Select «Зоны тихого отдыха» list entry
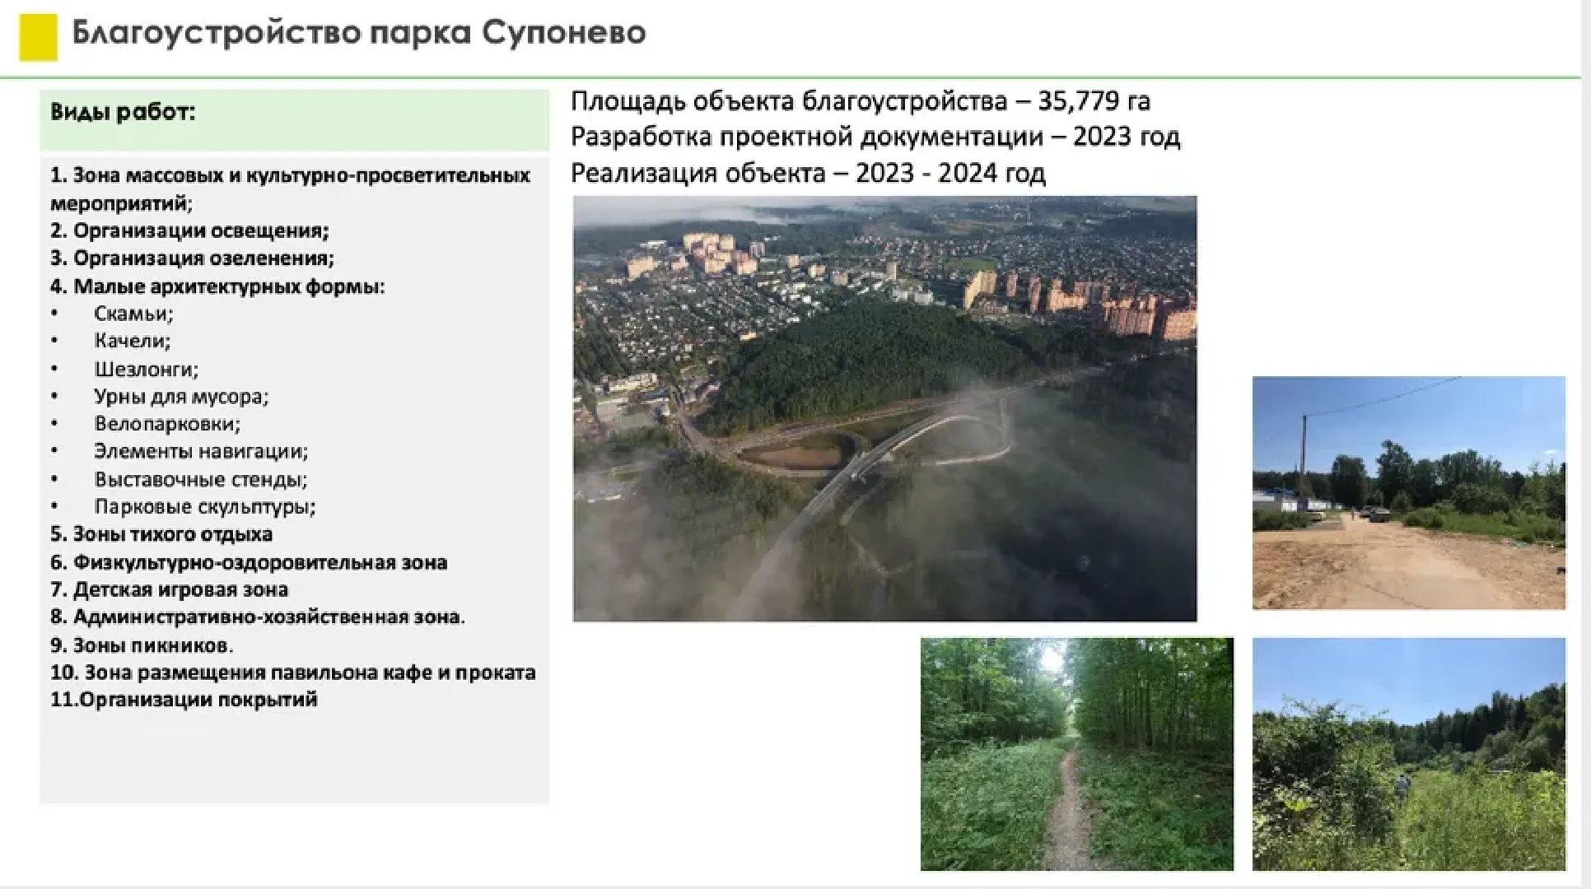Screen dimensions: 1591x889 tap(161, 534)
